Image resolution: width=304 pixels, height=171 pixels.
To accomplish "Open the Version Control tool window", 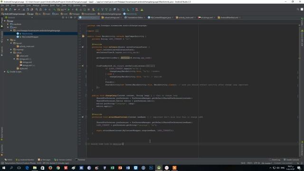I will 63,160.
